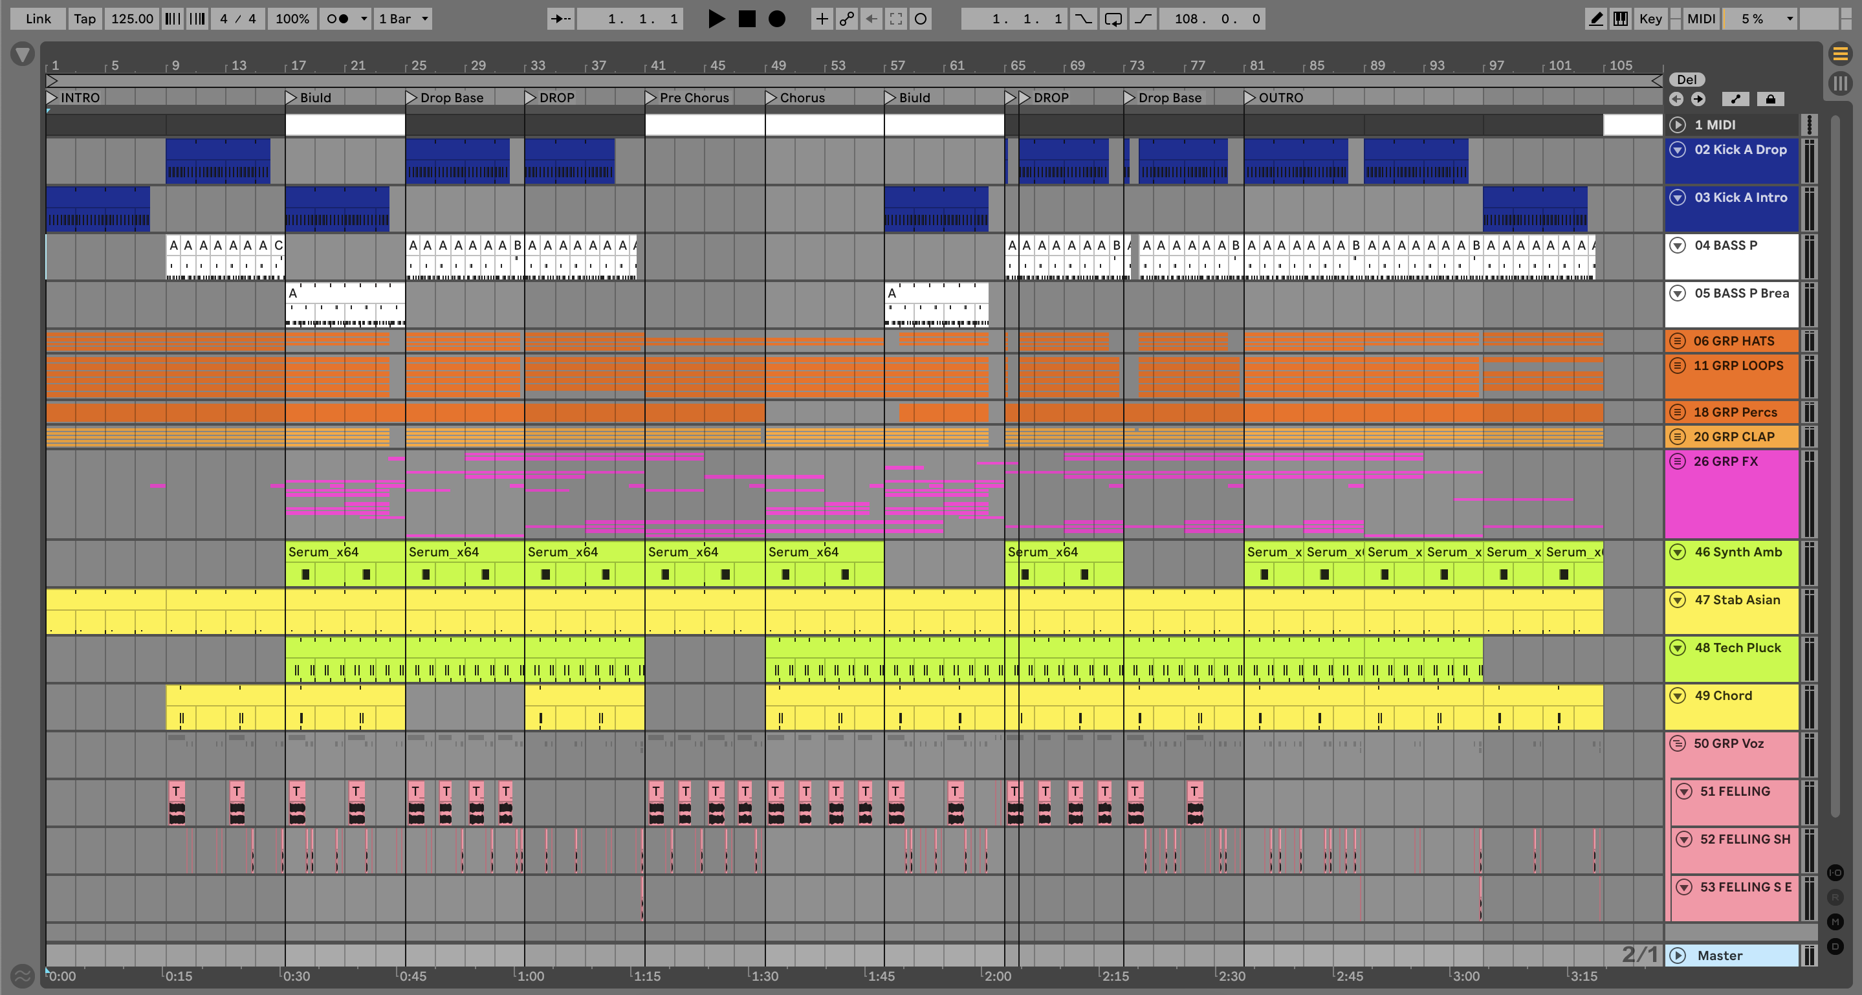
Task: Open MIDI map mode
Action: [1701, 19]
